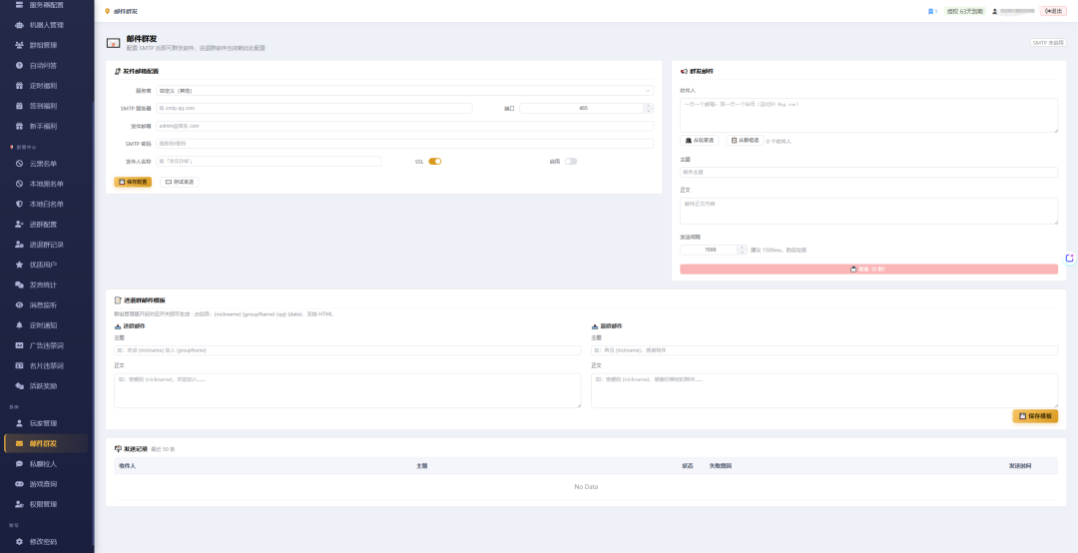Click the 服务器配置 sidebar icon

pyautogui.click(x=19, y=5)
